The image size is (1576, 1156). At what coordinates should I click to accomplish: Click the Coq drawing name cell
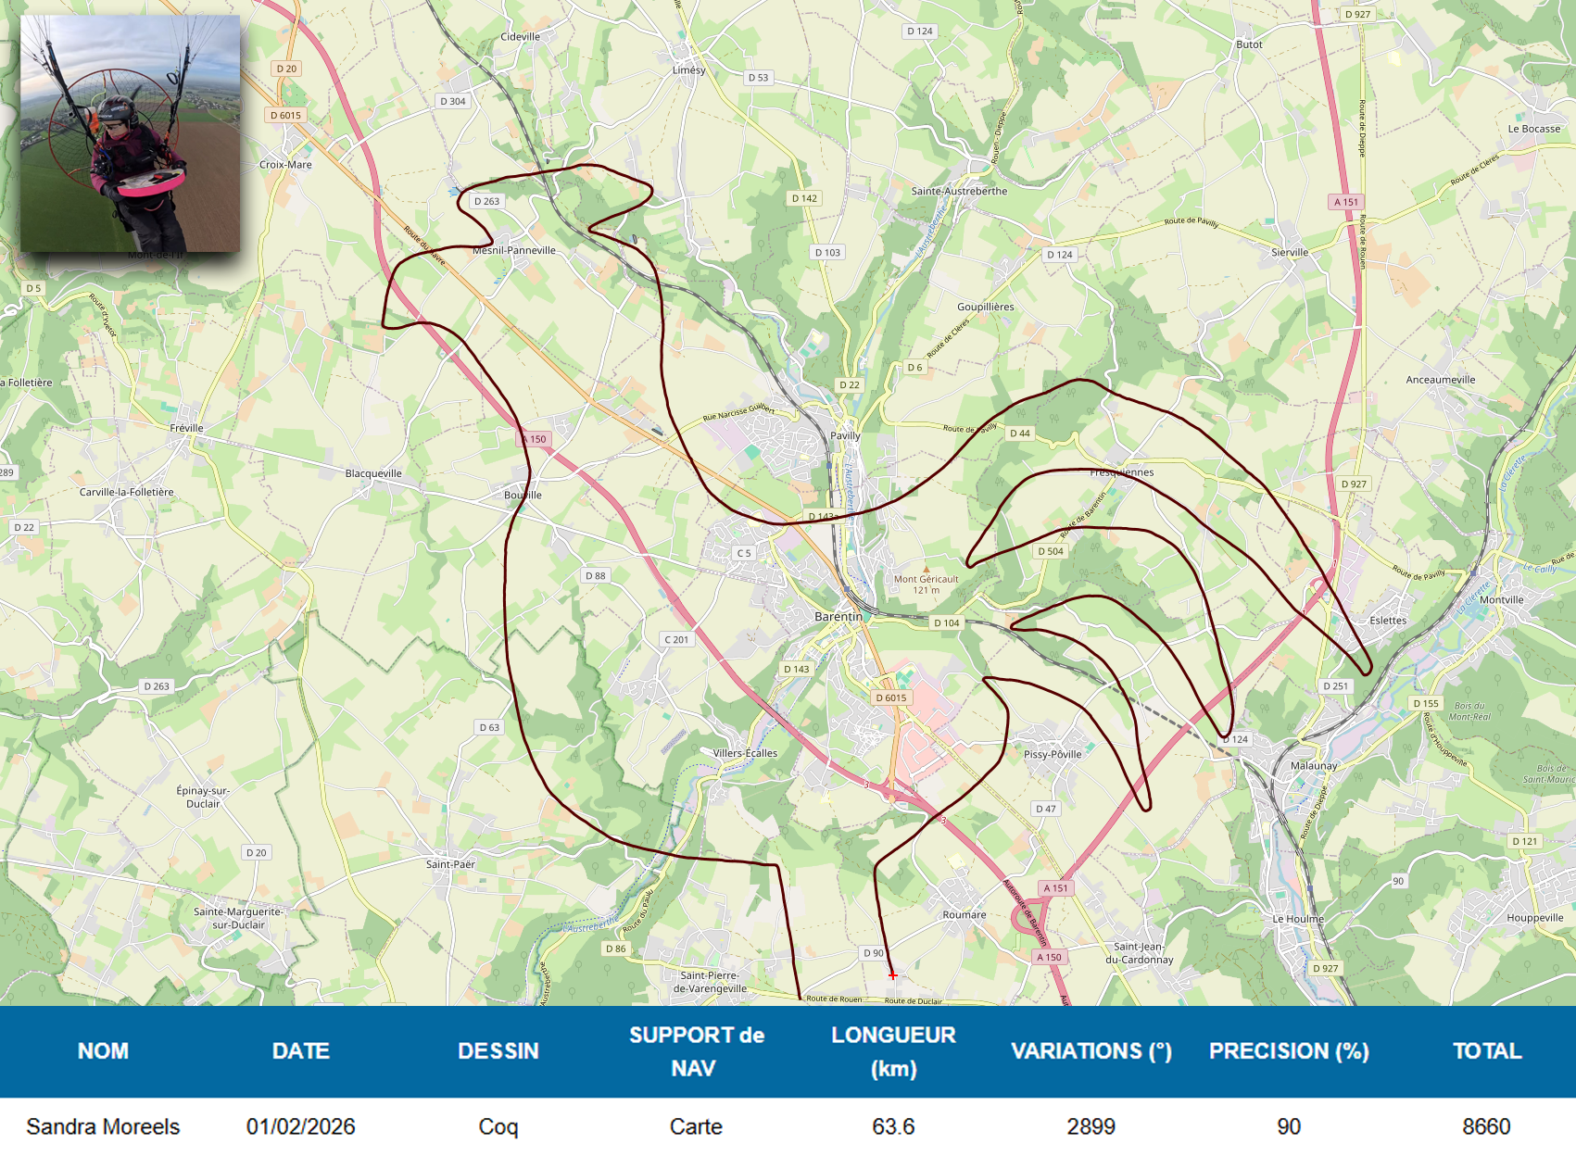click(498, 1126)
